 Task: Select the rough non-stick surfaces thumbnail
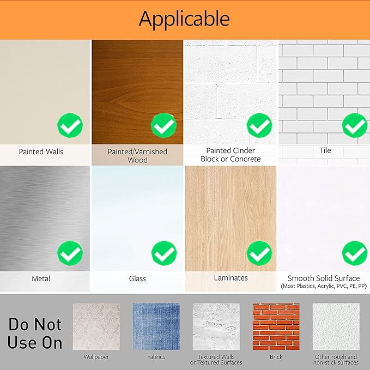coord(336,326)
